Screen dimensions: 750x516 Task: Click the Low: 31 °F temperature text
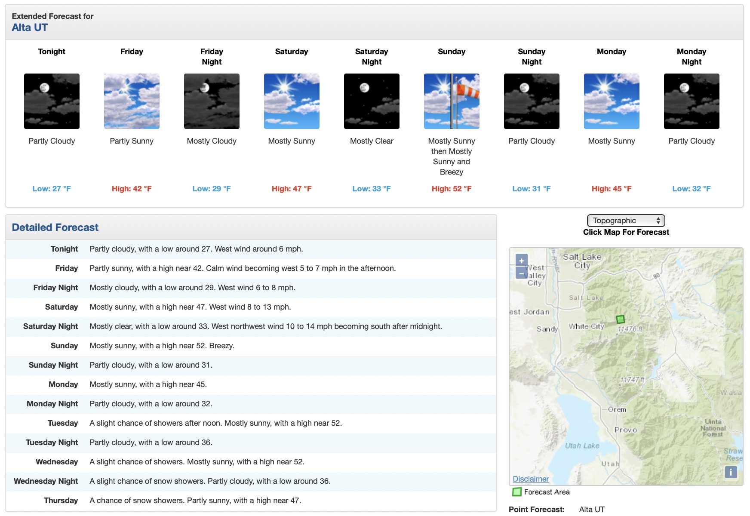coord(532,189)
